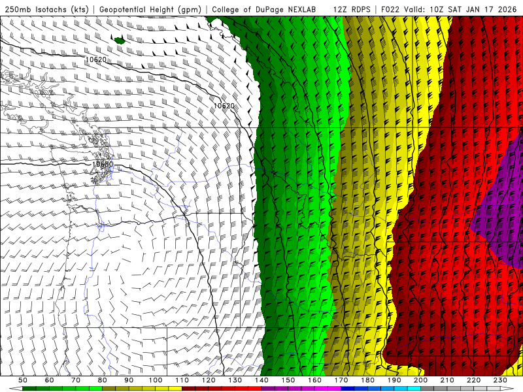The height and width of the screenshot is (392, 523).
Task: Click the '80' color bar value
Action: pos(103,380)
